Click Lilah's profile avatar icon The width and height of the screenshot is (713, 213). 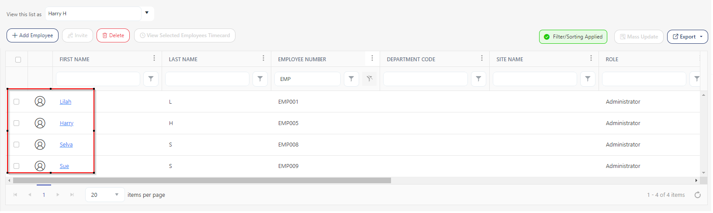[40, 102]
